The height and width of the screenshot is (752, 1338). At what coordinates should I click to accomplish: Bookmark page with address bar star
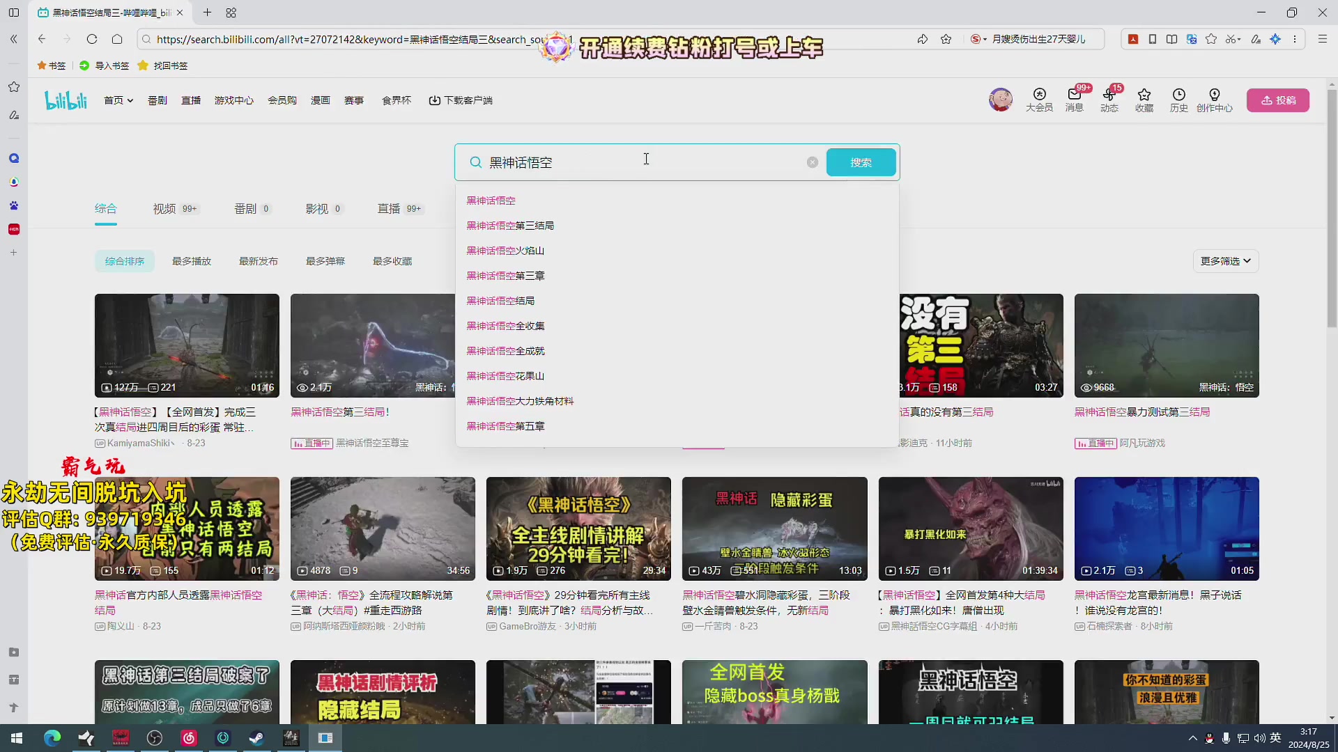click(x=946, y=39)
